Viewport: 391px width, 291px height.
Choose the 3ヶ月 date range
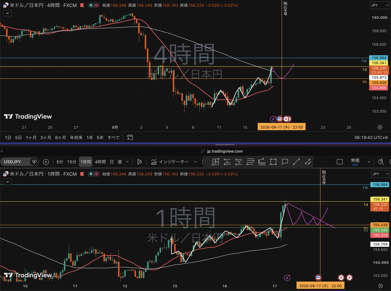46,137
